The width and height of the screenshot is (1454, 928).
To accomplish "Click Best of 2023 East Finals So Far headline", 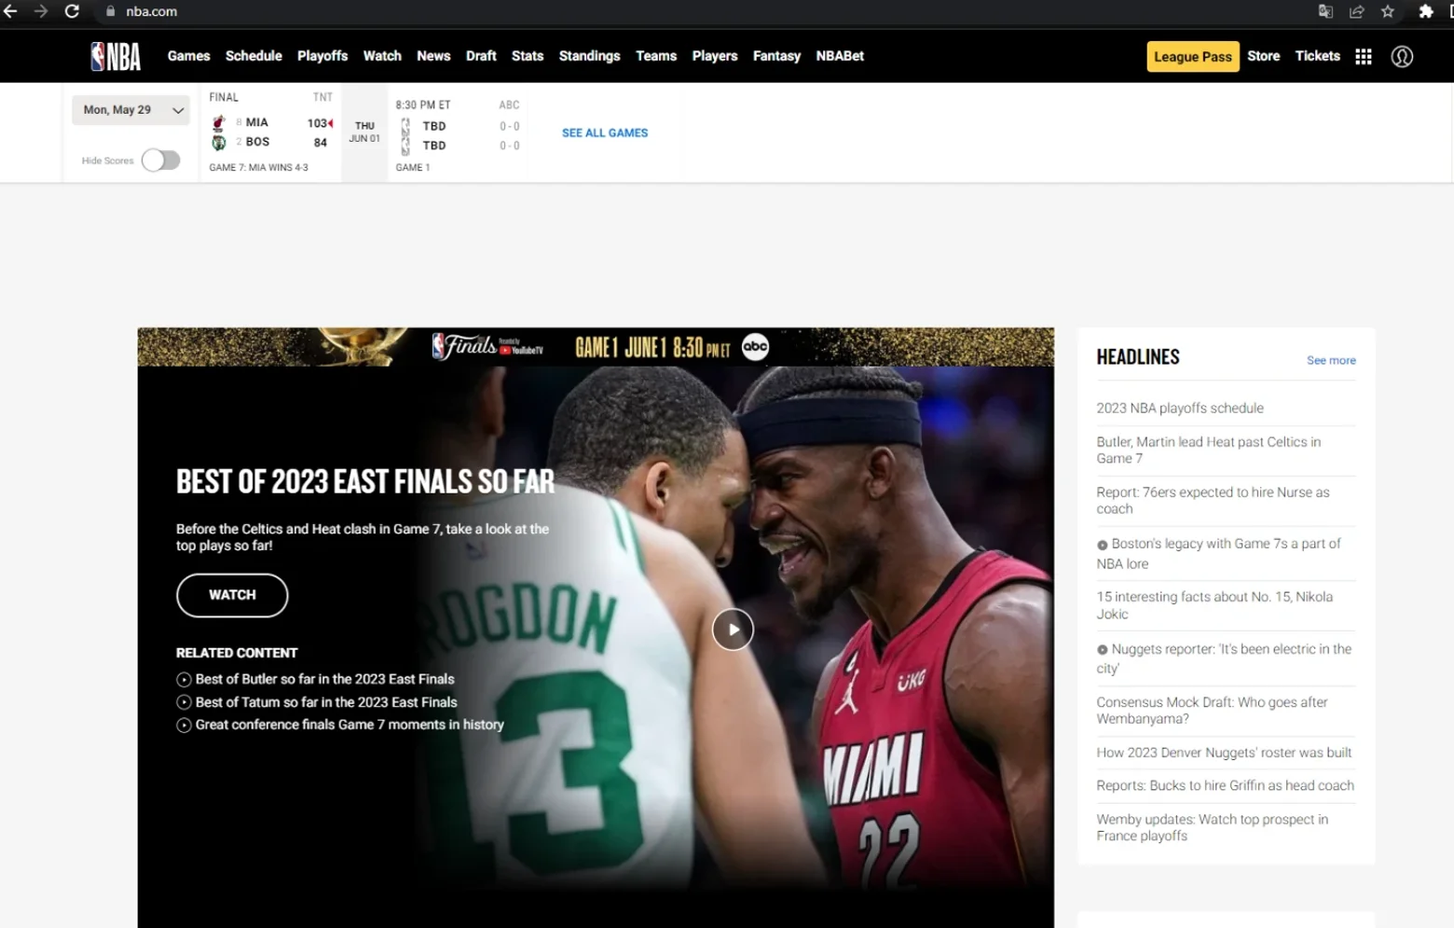I will pos(365,481).
